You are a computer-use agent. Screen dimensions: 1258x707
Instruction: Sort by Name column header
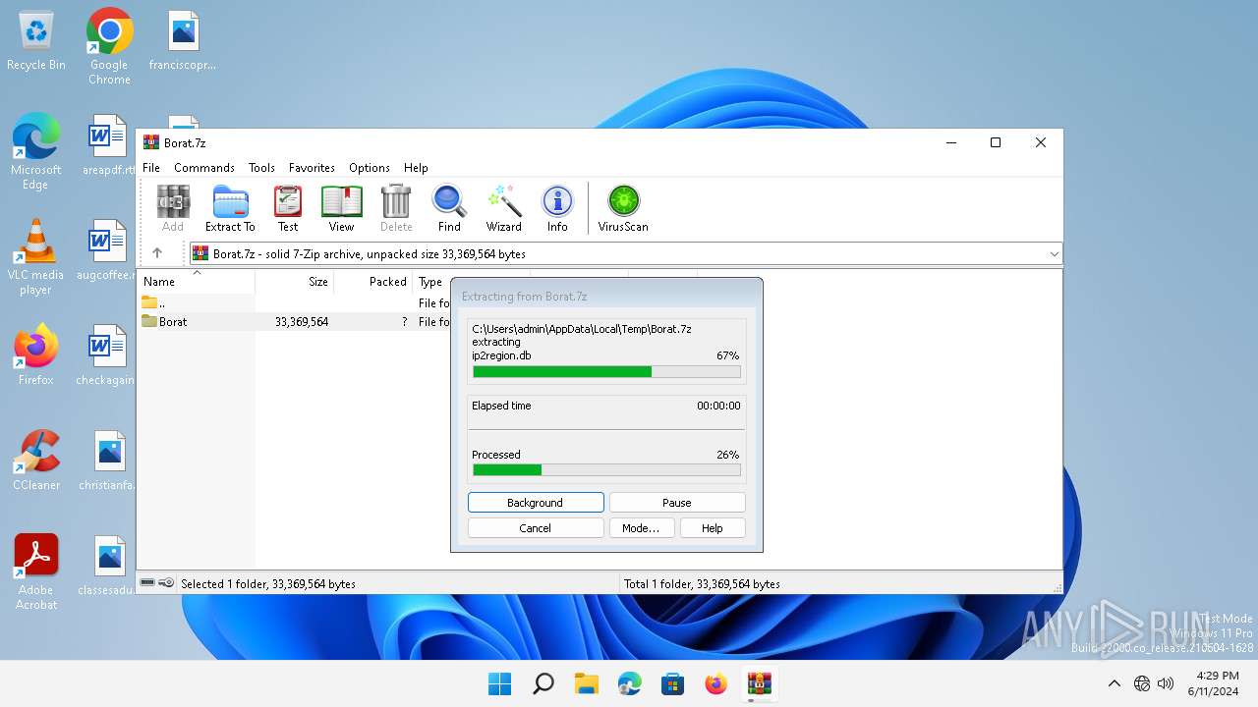196,282
